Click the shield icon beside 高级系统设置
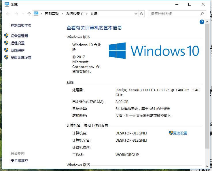The width and height of the screenshot is (212, 171). point(6,57)
